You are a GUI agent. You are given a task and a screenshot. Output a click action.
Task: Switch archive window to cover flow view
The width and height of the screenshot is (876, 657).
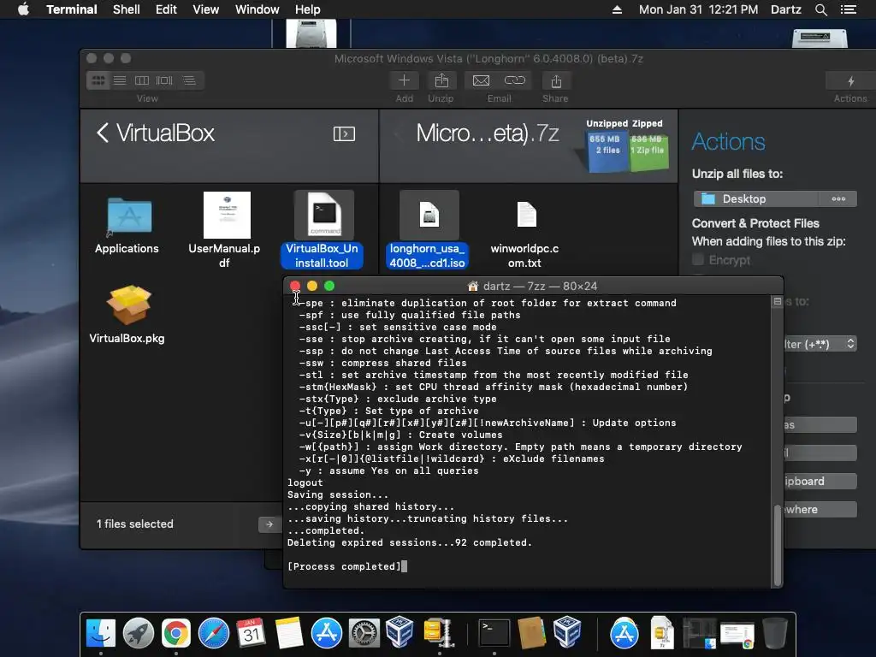coord(164,80)
